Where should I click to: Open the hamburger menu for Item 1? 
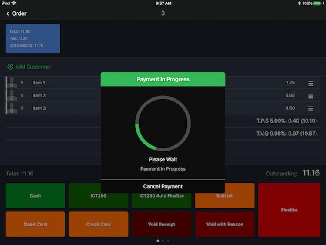pyautogui.click(x=311, y=83)
